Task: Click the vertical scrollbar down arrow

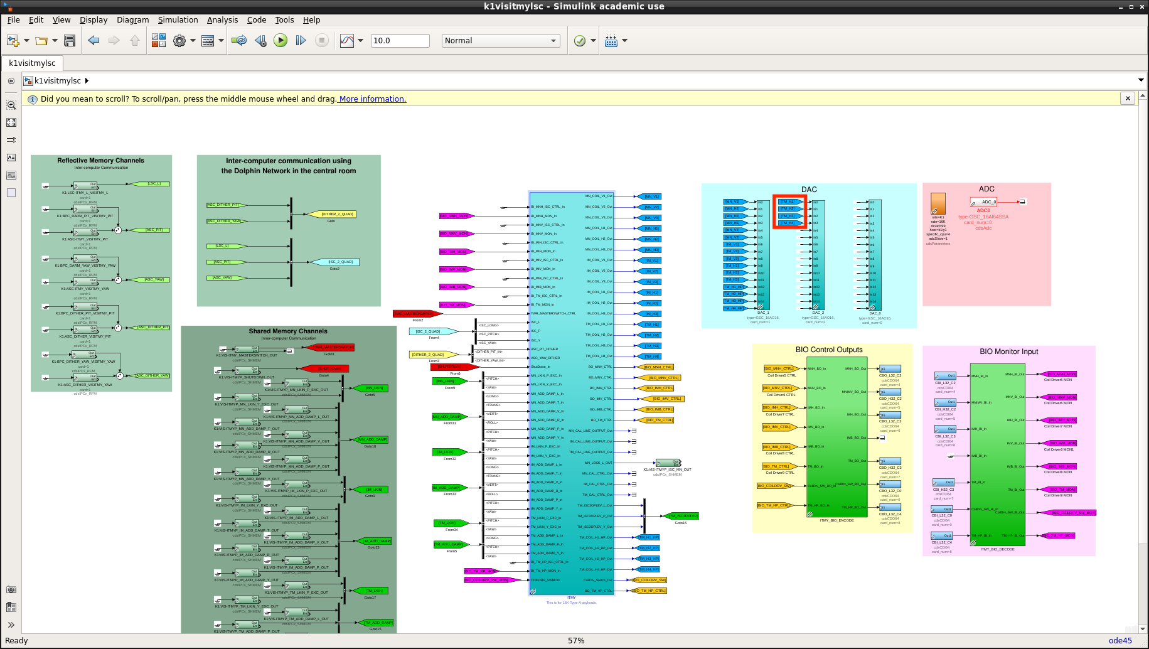Action: point(1143,628)
